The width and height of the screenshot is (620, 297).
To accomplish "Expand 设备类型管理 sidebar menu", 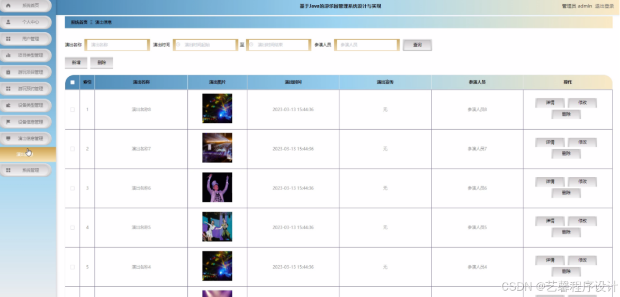I will point(26,105).
